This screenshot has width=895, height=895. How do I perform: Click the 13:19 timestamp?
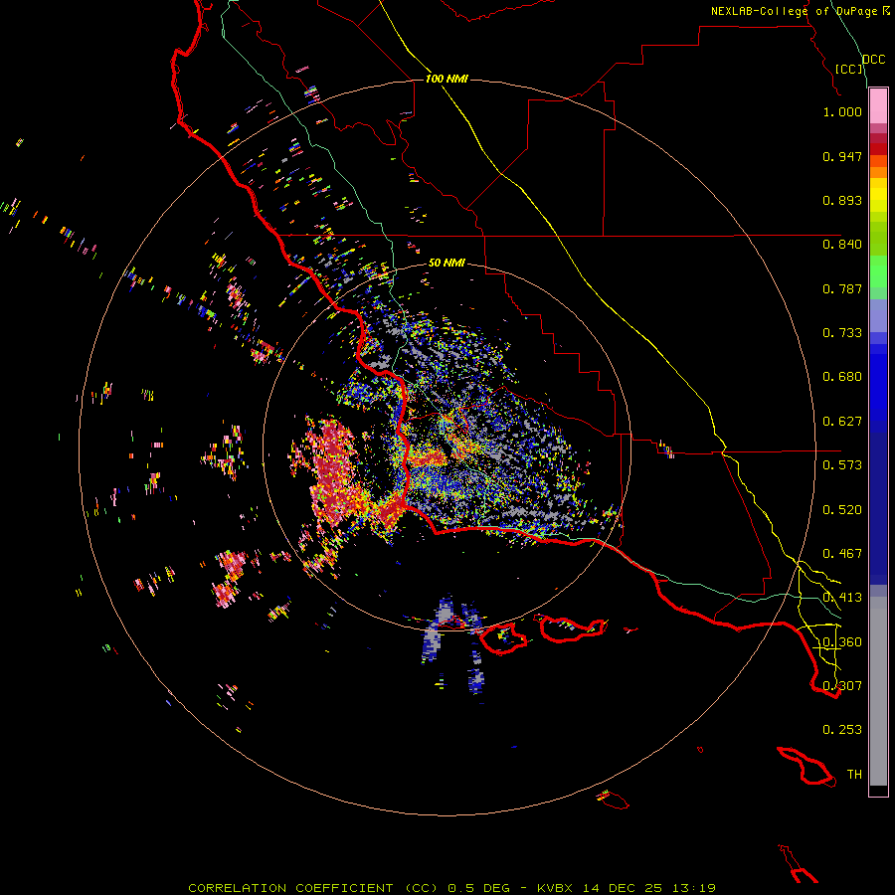694,888
